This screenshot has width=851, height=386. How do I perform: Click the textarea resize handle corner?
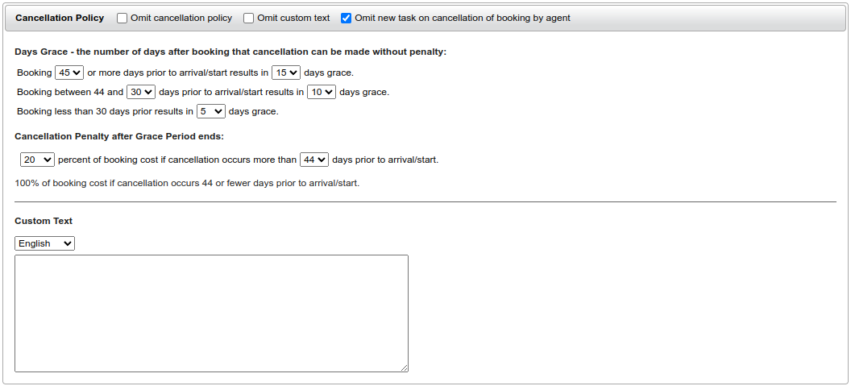pyautogui.click(x=405, y=368)
